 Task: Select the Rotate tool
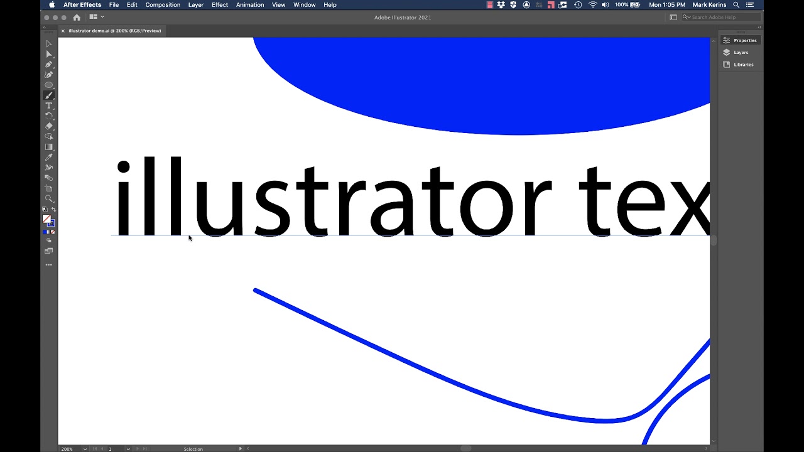point(48,116)
